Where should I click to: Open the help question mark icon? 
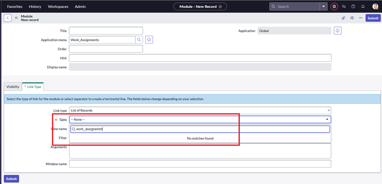tap(353, 7)
